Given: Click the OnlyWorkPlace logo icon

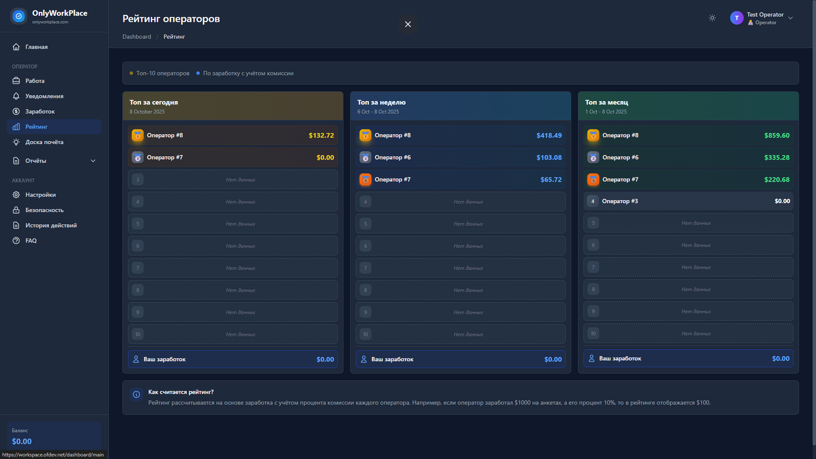Looking at the screenshot, I should 19,16.
